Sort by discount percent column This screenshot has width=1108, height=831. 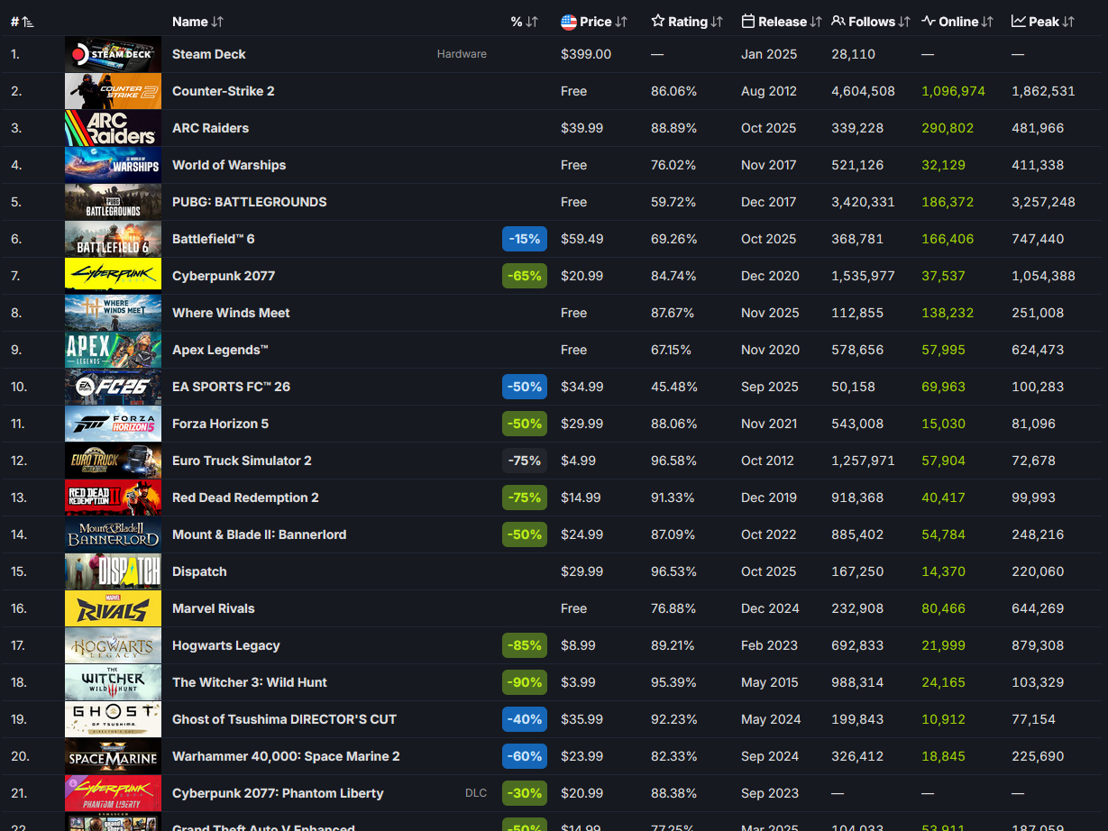click(x=524, y=22)
